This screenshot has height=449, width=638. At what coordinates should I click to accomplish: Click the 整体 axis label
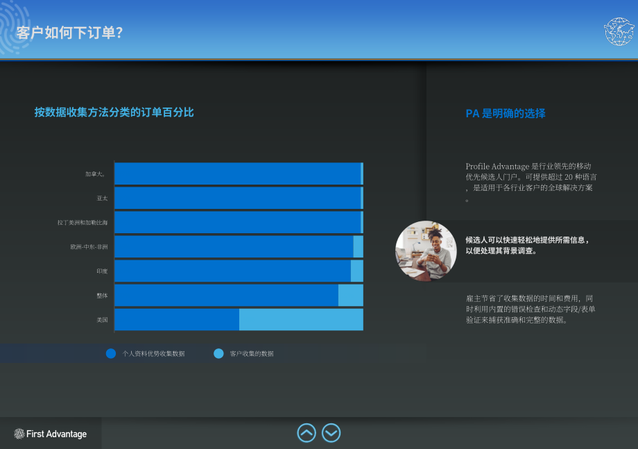tap(102, 296)
